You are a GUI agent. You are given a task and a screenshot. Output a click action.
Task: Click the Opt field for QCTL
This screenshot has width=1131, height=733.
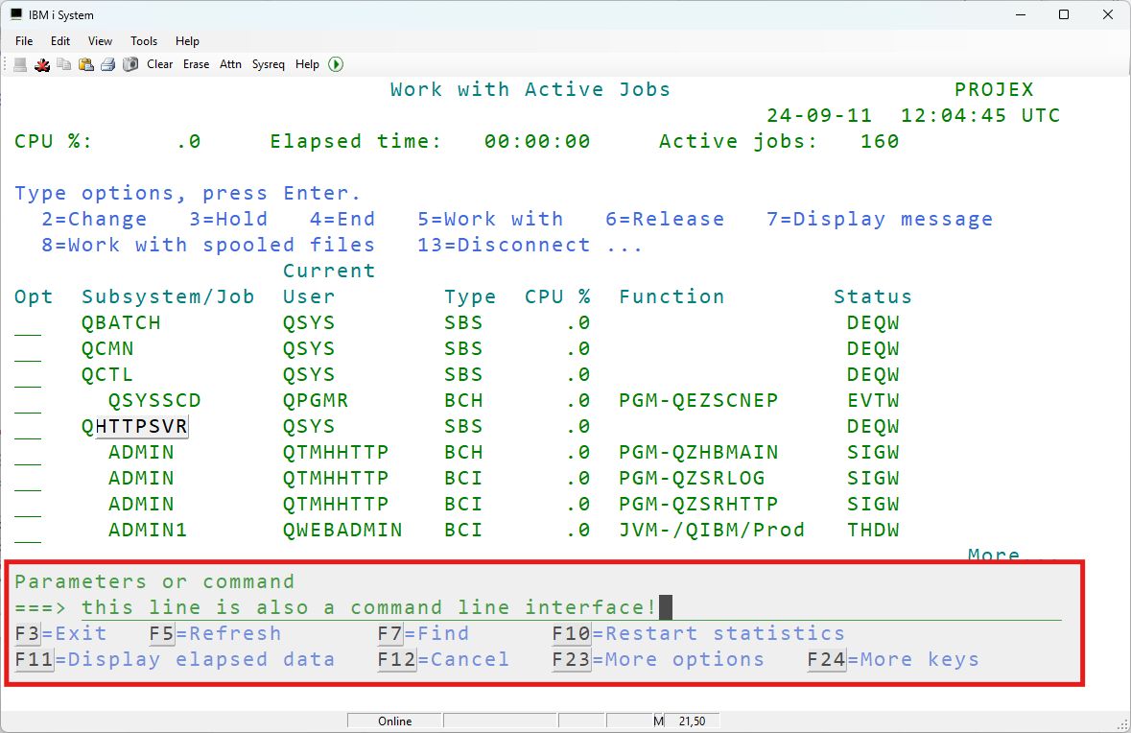(x=28, y=375)
